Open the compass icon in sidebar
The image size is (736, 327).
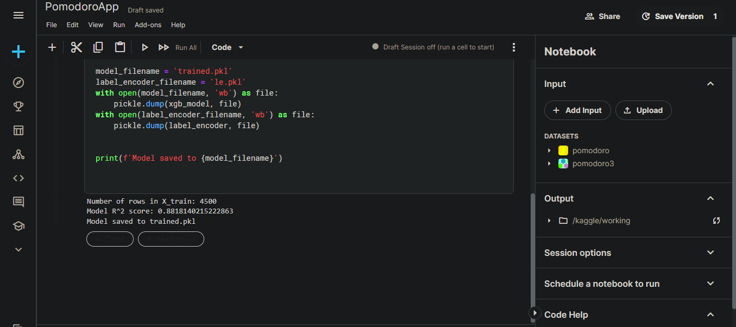click(x=18, y=83)
